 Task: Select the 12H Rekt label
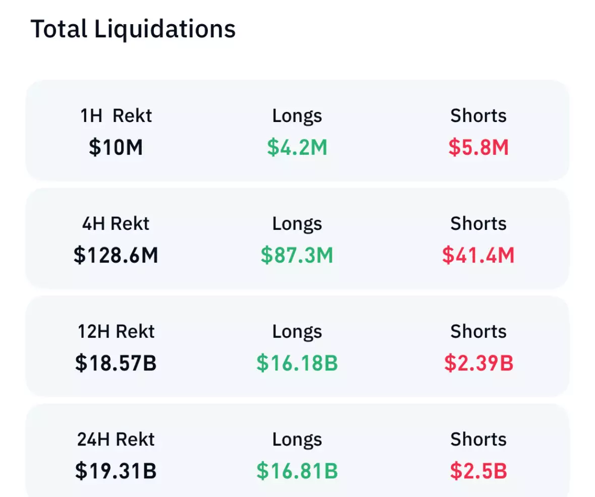116,332
